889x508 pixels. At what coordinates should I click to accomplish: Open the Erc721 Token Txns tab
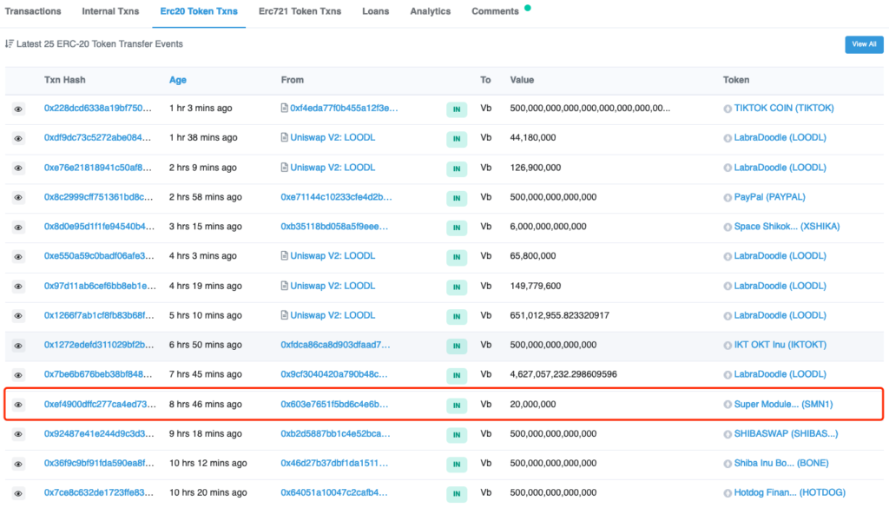[x=300, y=11]
